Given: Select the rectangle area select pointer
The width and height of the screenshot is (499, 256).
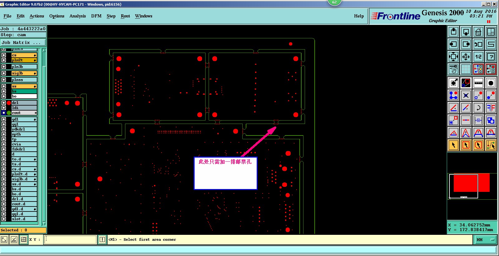Looking at the screenshot, I should click(x=466, y=145).
